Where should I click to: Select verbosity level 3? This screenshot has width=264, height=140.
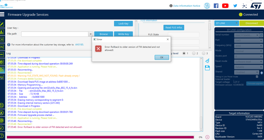(204, 53)
